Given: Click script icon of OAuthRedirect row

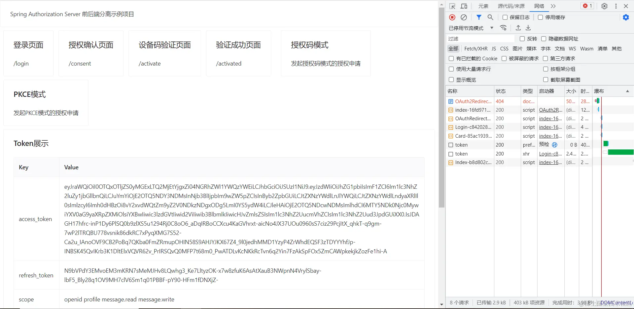Looking at the screenshot, I should tap(451, 119).
